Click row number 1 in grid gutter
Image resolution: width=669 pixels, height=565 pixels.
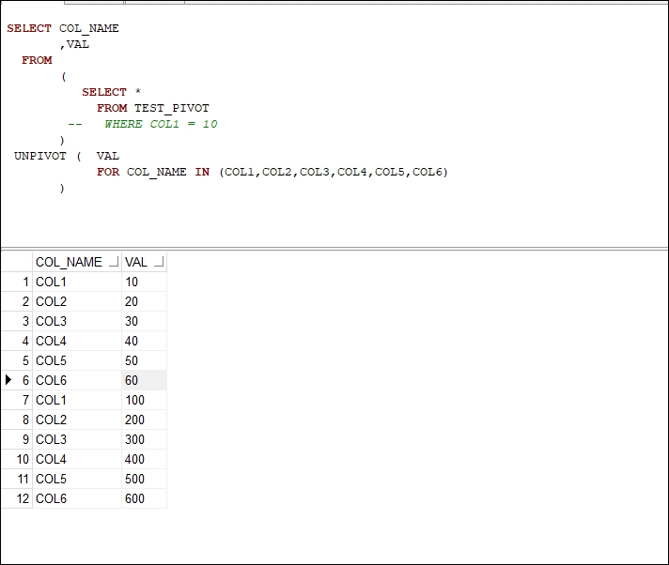[x=17, y=282]
